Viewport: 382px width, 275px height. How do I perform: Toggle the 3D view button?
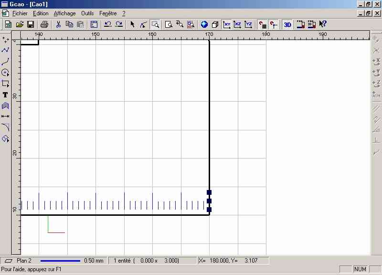(287, 24)
